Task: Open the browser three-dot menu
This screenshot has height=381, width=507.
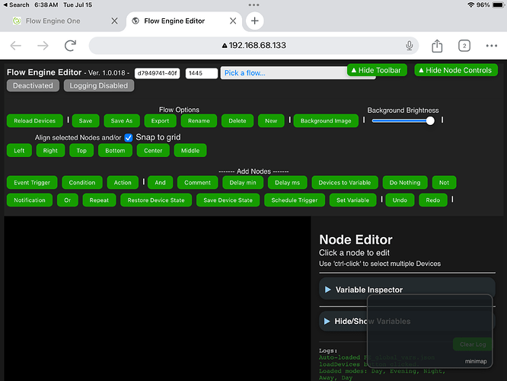Action: [x=491, y=46]
